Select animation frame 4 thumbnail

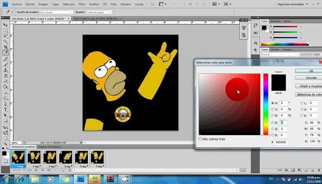(x=66, y=157)
